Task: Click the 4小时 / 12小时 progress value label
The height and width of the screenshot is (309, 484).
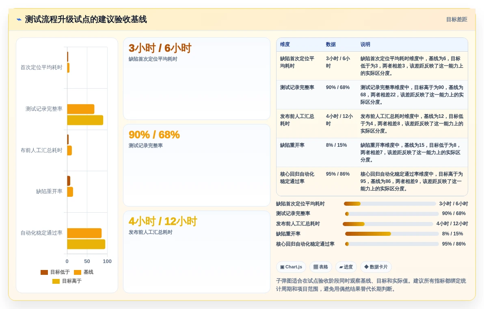Action: 452,224
